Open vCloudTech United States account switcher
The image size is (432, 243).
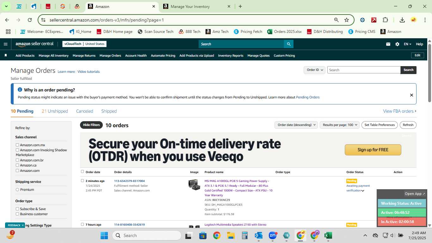(x=84, y=44)
